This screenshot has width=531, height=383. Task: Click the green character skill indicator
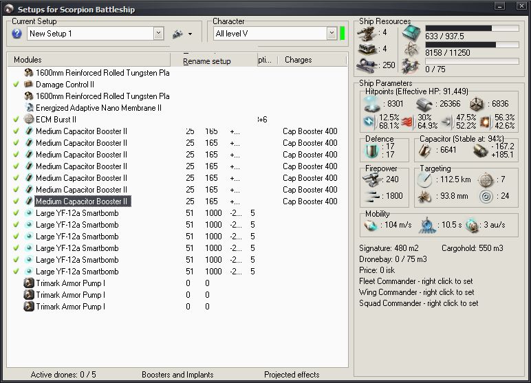coord(342,34)
